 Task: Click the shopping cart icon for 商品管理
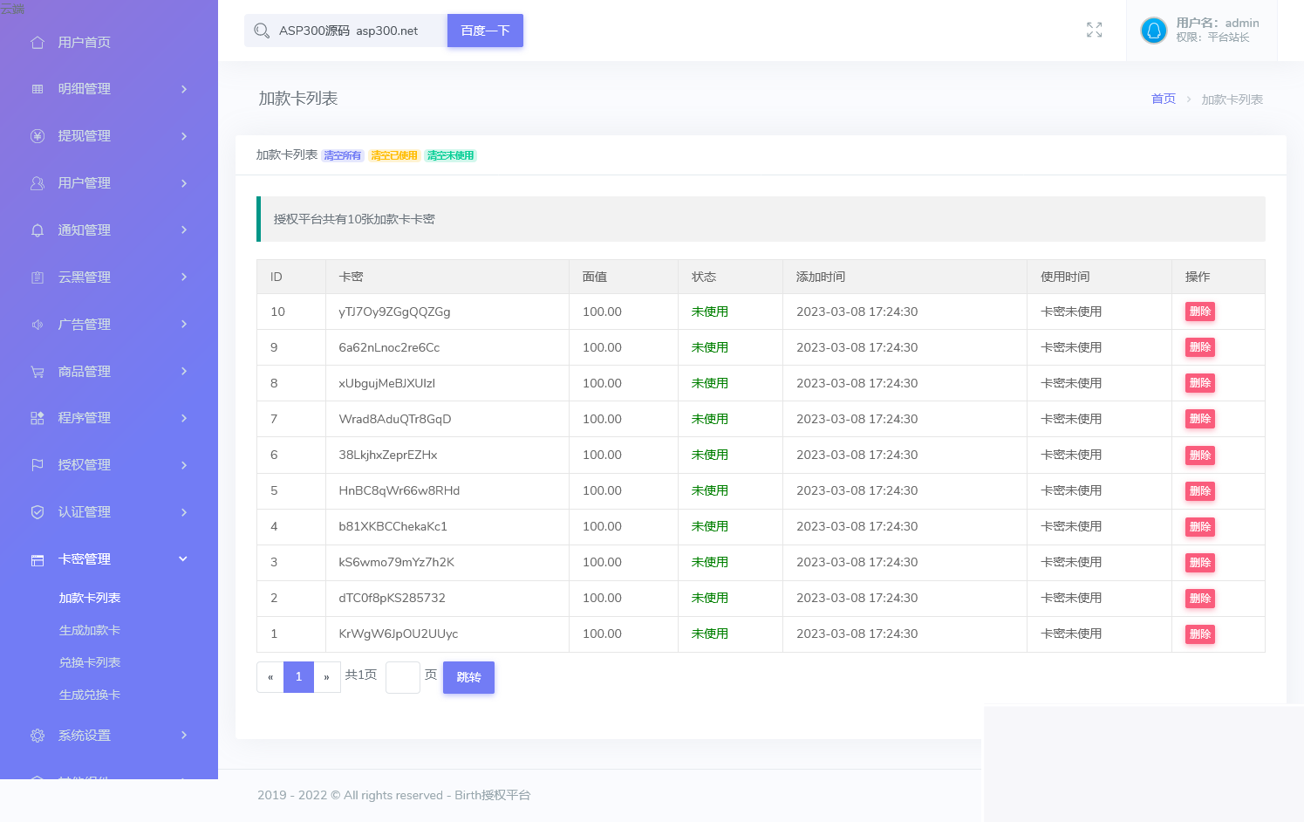[x=38, y=372]
